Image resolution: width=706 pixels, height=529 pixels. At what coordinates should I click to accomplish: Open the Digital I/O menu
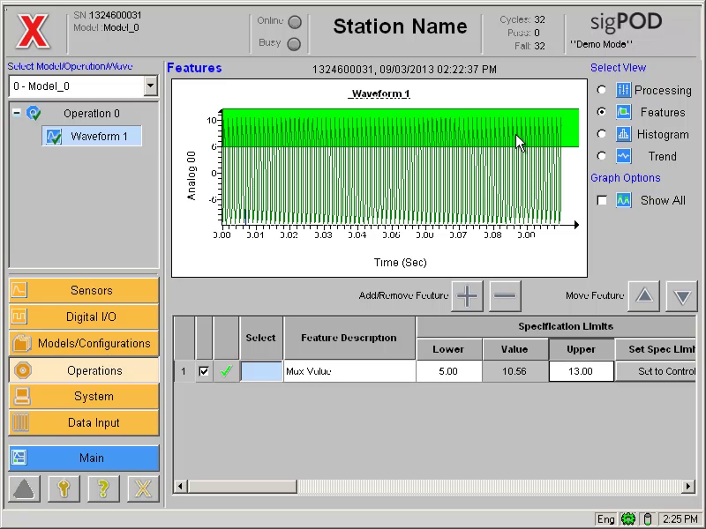tap(84, 317)
